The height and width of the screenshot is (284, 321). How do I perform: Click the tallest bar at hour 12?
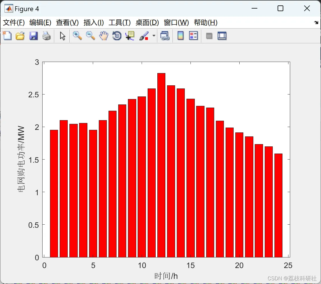161,165
